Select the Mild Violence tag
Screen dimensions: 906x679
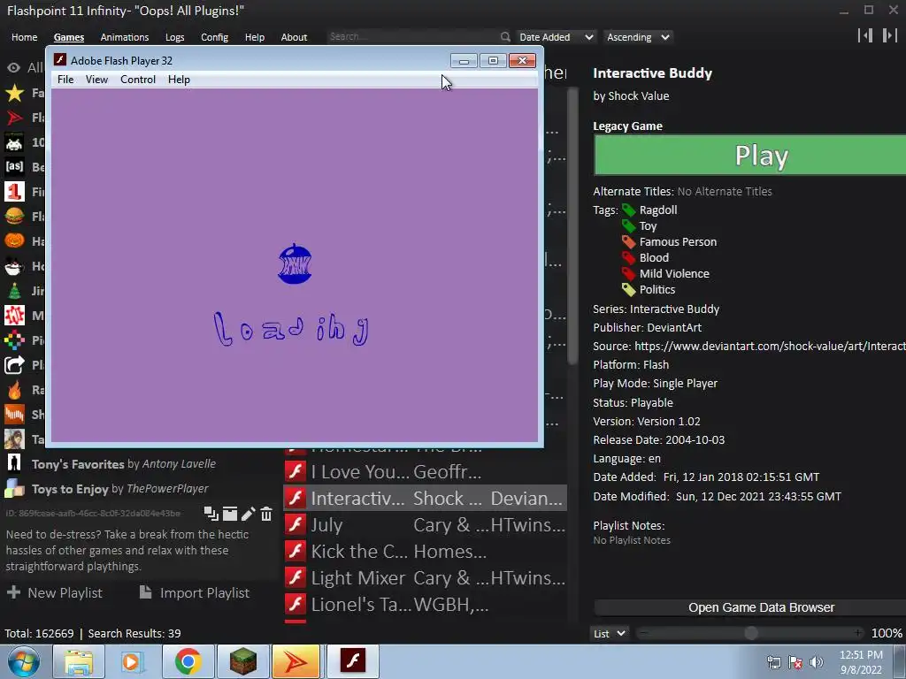pos(673,273)
